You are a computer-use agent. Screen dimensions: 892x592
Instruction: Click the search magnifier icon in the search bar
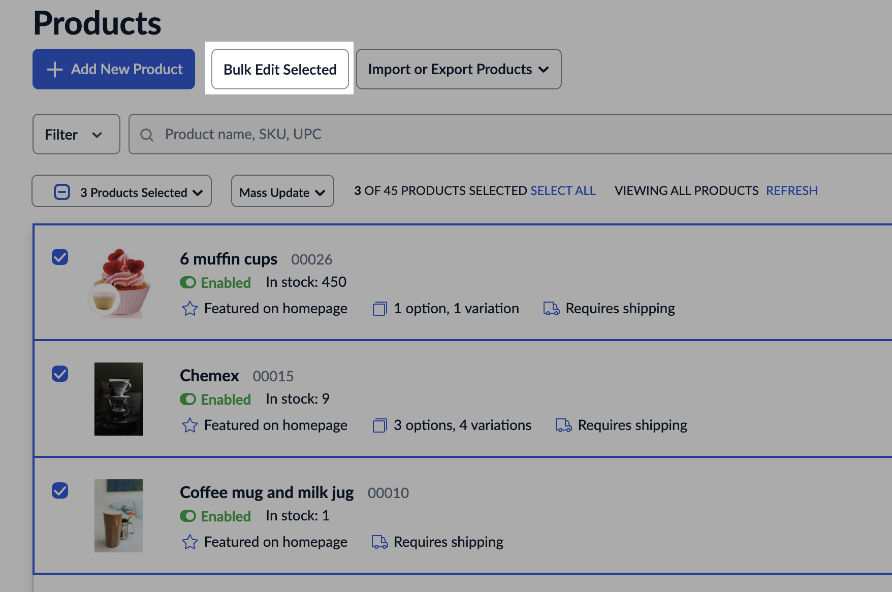[x=147, y=134]
